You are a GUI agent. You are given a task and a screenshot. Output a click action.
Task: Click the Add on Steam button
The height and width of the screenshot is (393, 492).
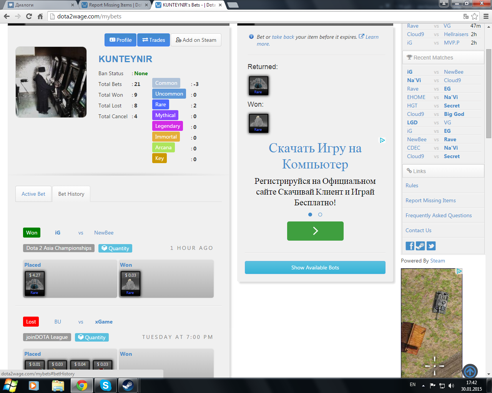[x=196, y=40]
